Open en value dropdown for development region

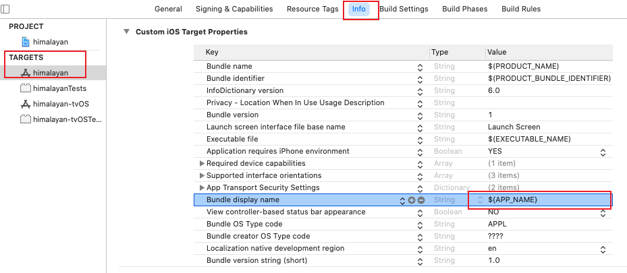(x=603, y=250)
